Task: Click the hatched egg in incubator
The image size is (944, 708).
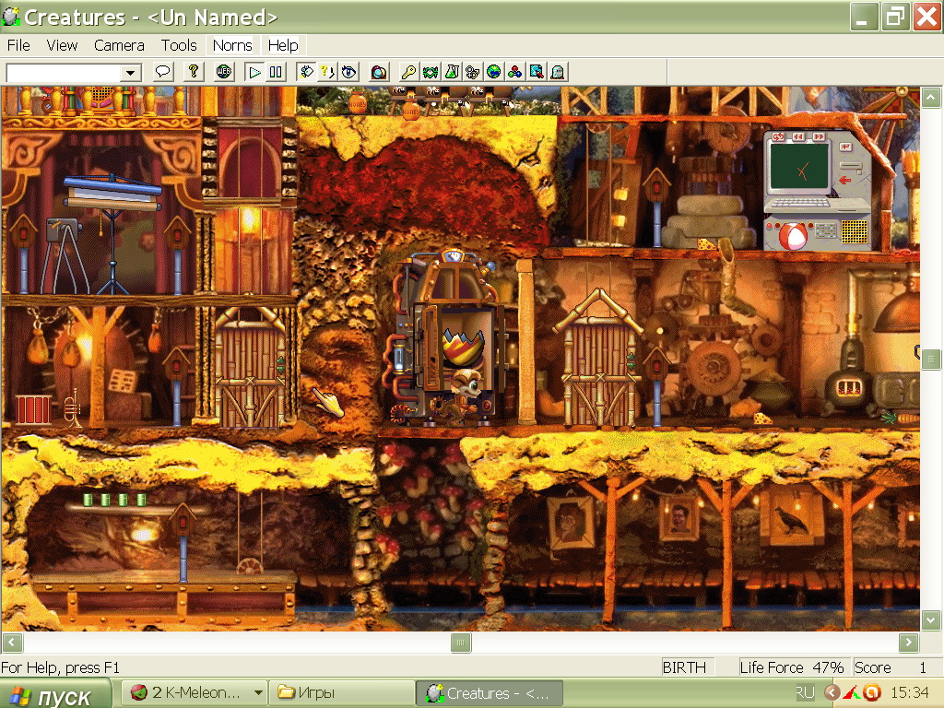Action: coord(463,346)
